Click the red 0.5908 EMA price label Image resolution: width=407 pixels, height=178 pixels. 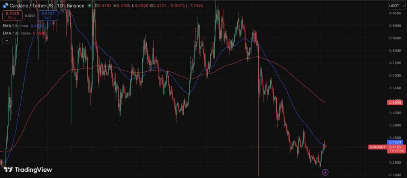pyautogui.click(x=395, y=102)
